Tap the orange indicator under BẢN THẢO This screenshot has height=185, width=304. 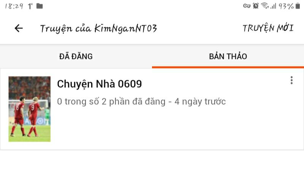228,67
